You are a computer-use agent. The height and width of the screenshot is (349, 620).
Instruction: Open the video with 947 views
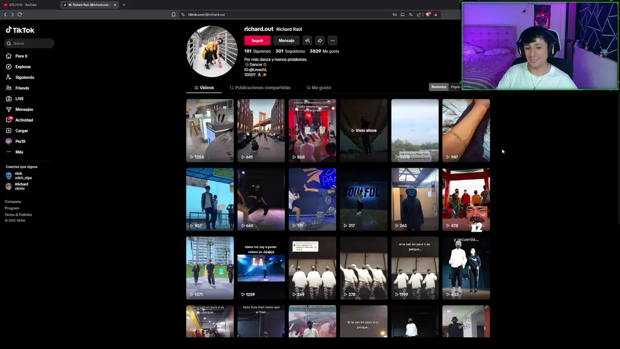pos(466,130)
